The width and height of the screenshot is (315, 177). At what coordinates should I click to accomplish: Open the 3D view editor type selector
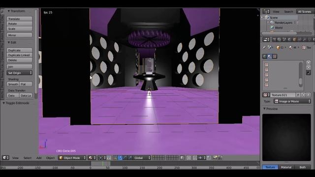[5, 158]
